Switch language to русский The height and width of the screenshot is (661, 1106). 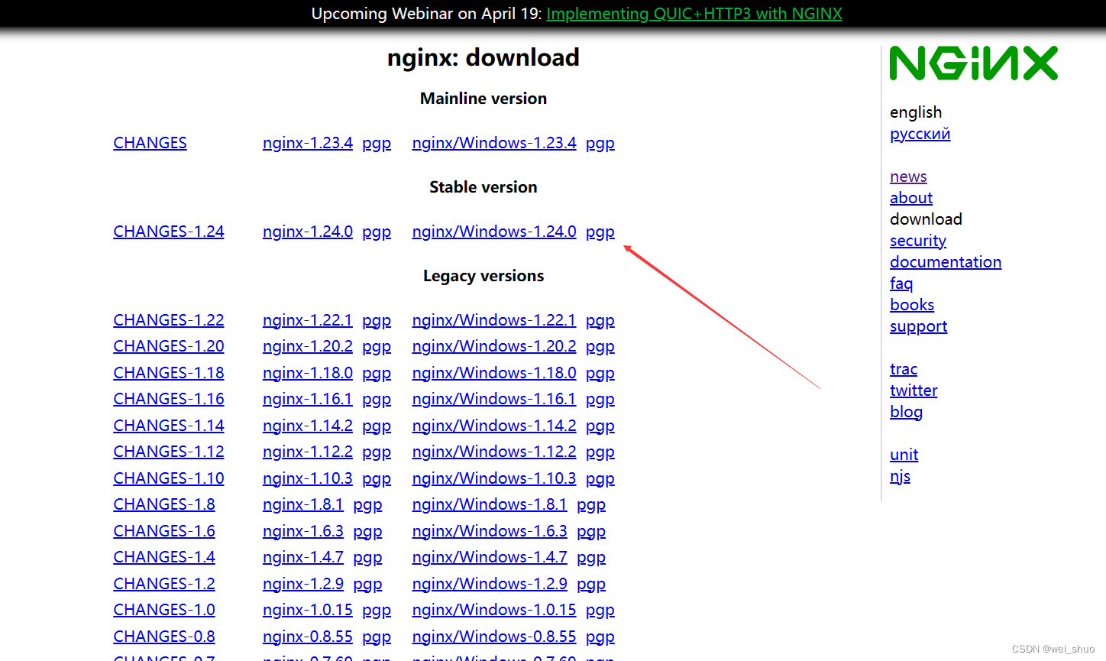920,134
